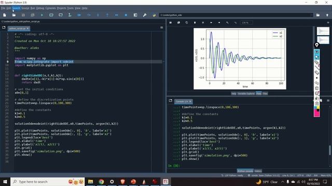The image size is (332, 186).
Task: Open the Consoles menu
Action: coord(51,8)
